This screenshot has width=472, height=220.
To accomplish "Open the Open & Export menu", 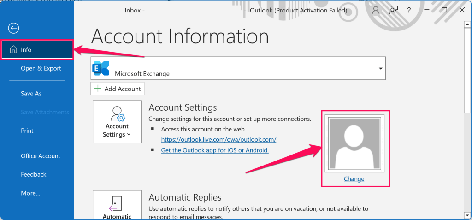I will tap(41, 68).
